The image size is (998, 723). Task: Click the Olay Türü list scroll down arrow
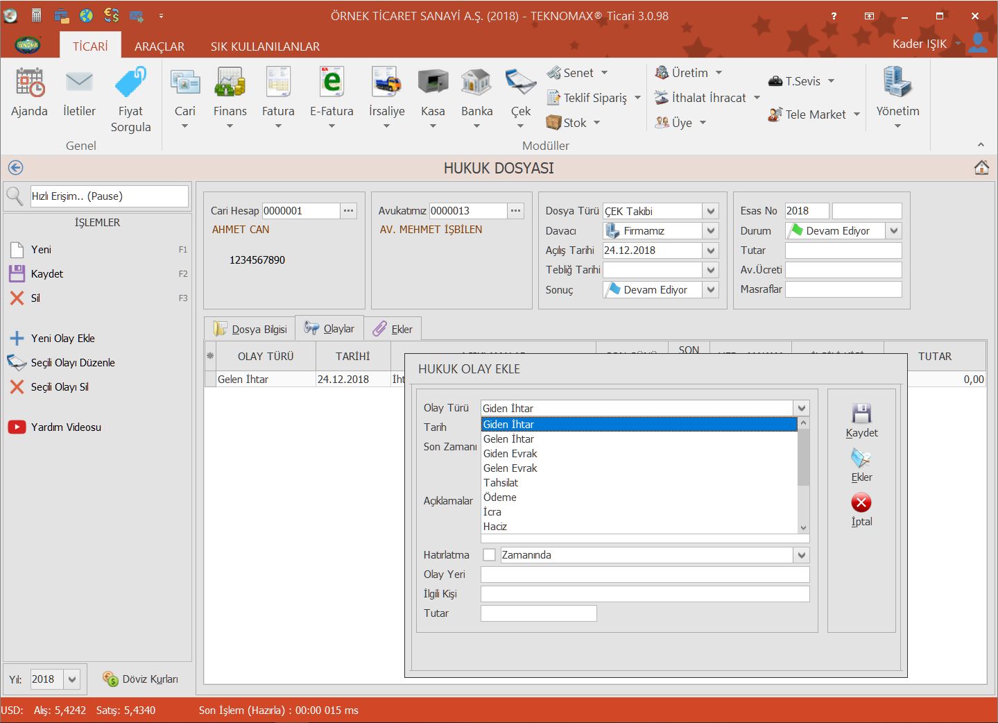(803, 527)
